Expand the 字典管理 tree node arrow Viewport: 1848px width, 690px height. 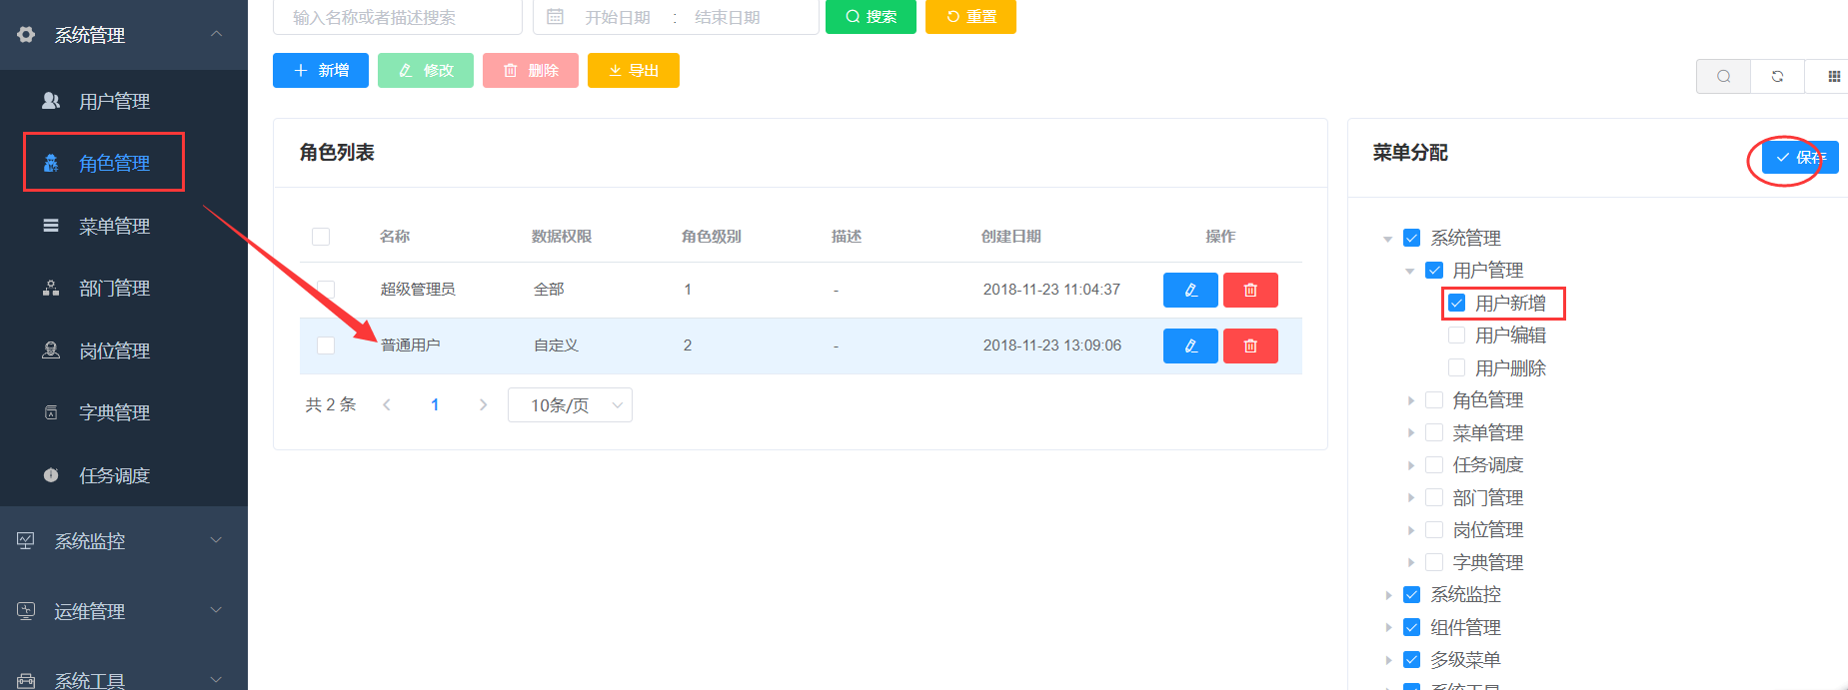coord(1410,562)
